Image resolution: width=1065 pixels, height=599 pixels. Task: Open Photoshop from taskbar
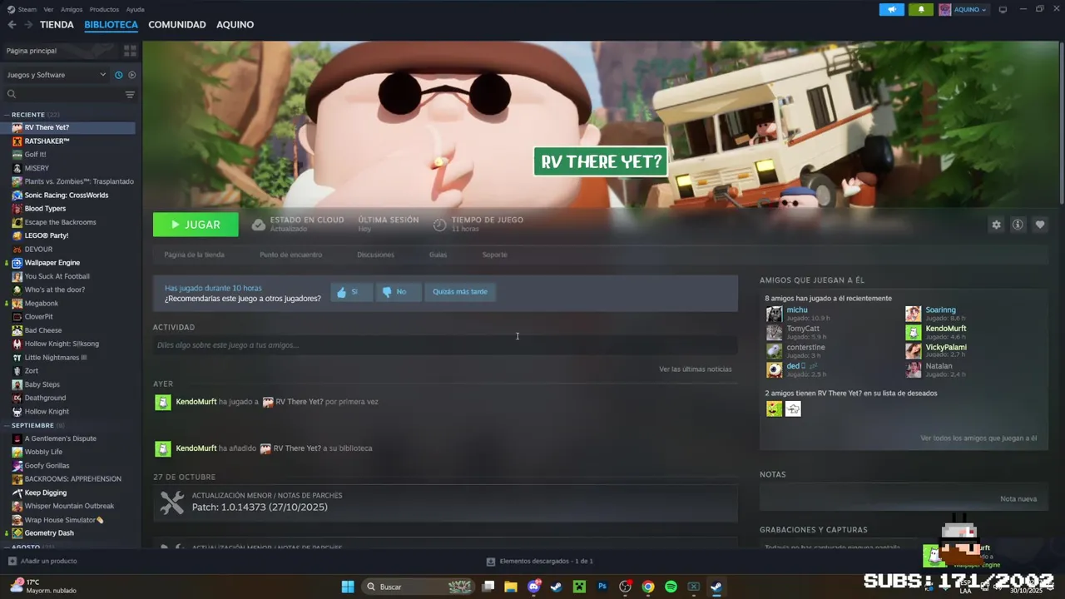point(602,587)
